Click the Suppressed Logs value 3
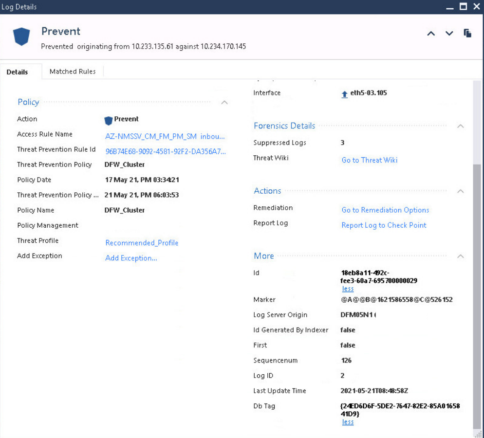Image resolution: width=484 pixels, height=438 pixels. pyautogui.click(x=342, y=143)
